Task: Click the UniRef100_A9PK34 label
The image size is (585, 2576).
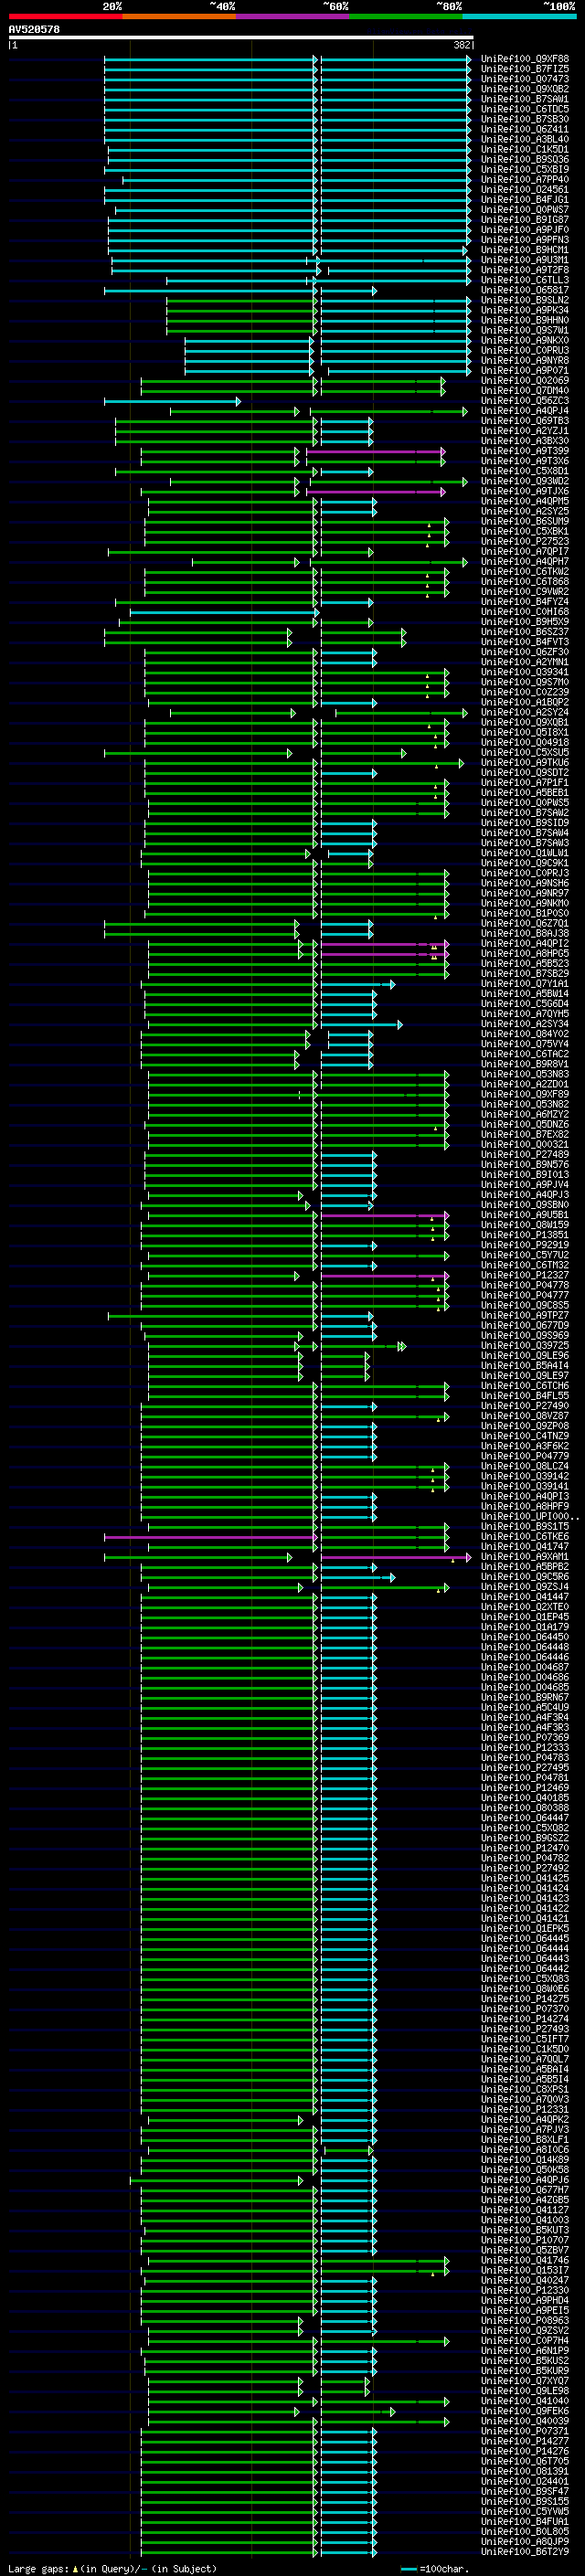Action: click(x=525, y=310)
